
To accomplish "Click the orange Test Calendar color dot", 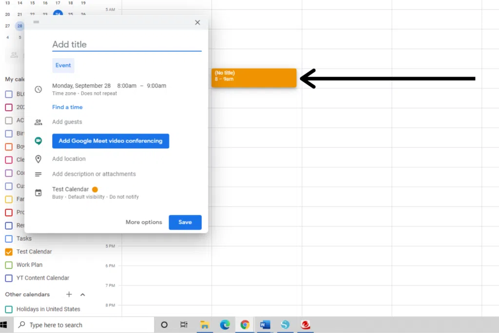I will [95, 190].
